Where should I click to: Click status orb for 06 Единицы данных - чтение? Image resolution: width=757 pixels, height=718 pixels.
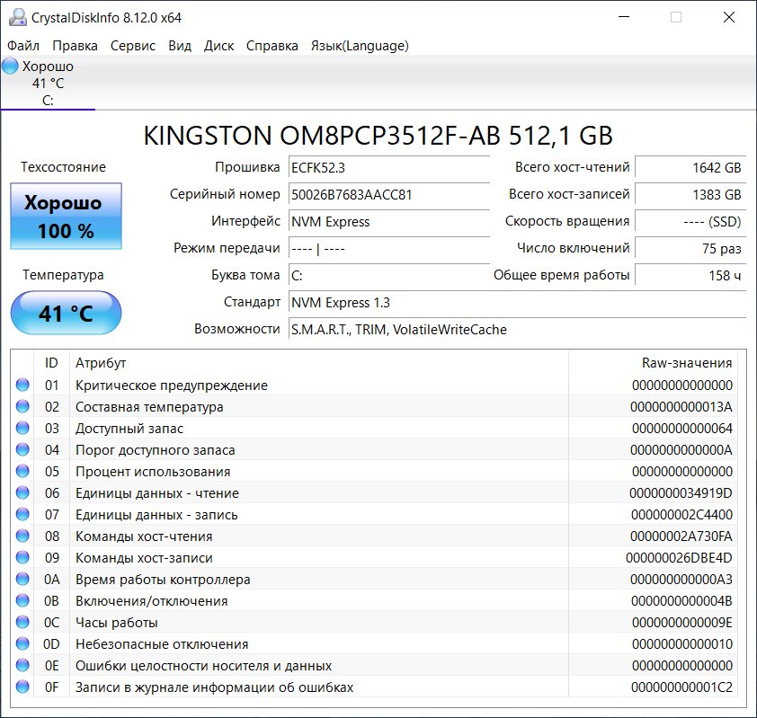click(x=22, y=492)
